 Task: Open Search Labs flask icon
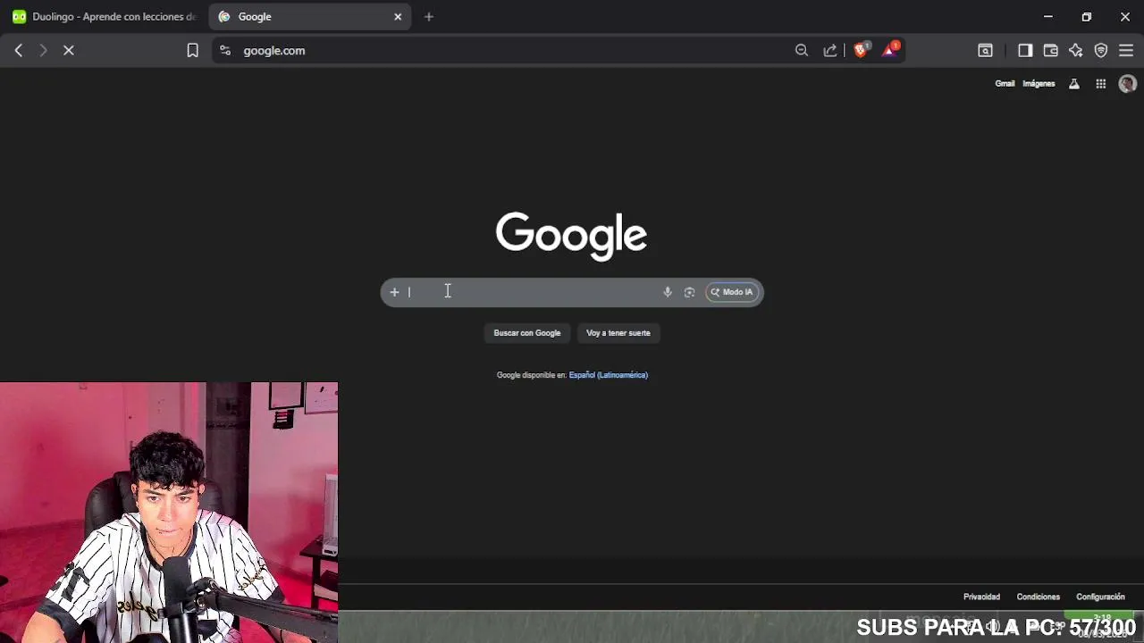1074,84
